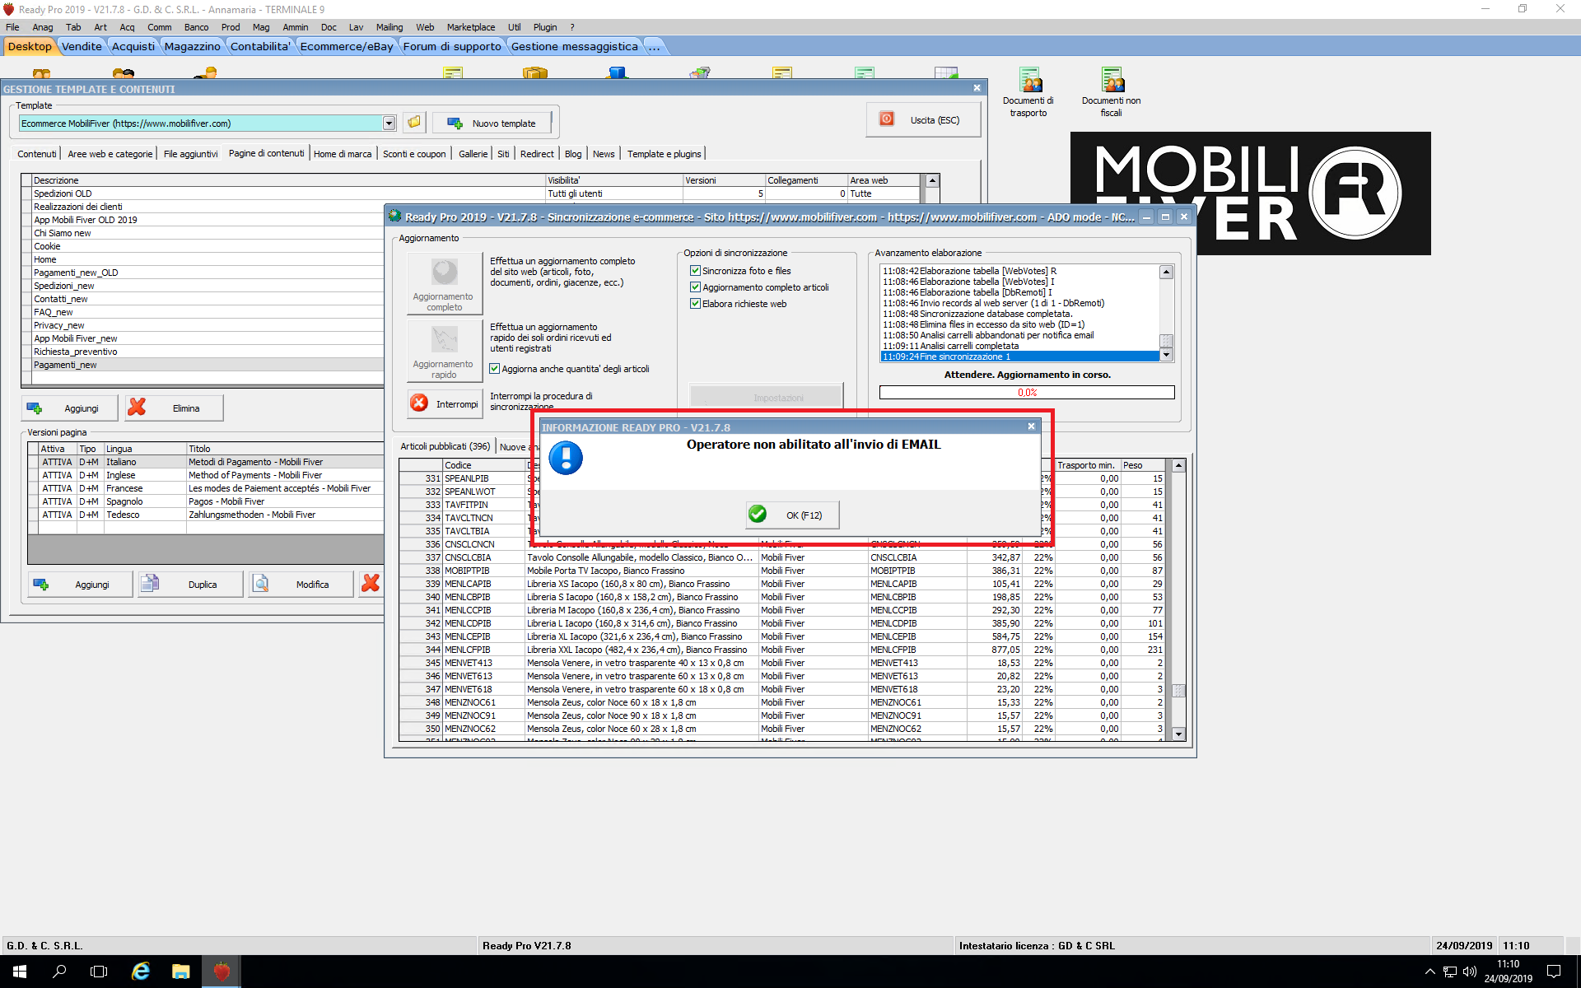Open Task View on taskbar

(99, 972)
